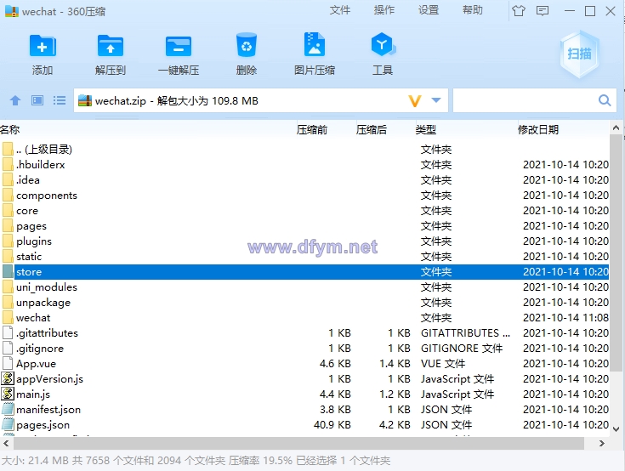
Task: Select the components folder
Action: click(304, 196)
